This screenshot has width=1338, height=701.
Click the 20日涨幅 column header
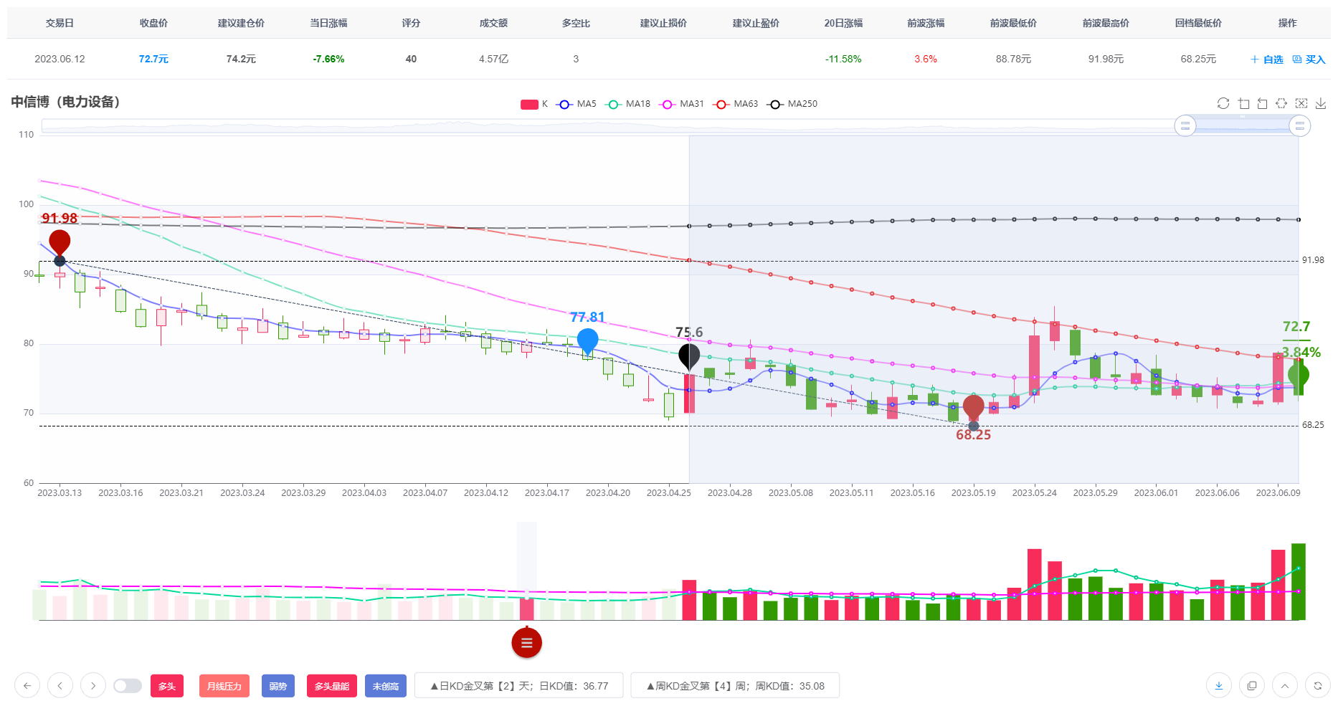[x=843, y=23]
